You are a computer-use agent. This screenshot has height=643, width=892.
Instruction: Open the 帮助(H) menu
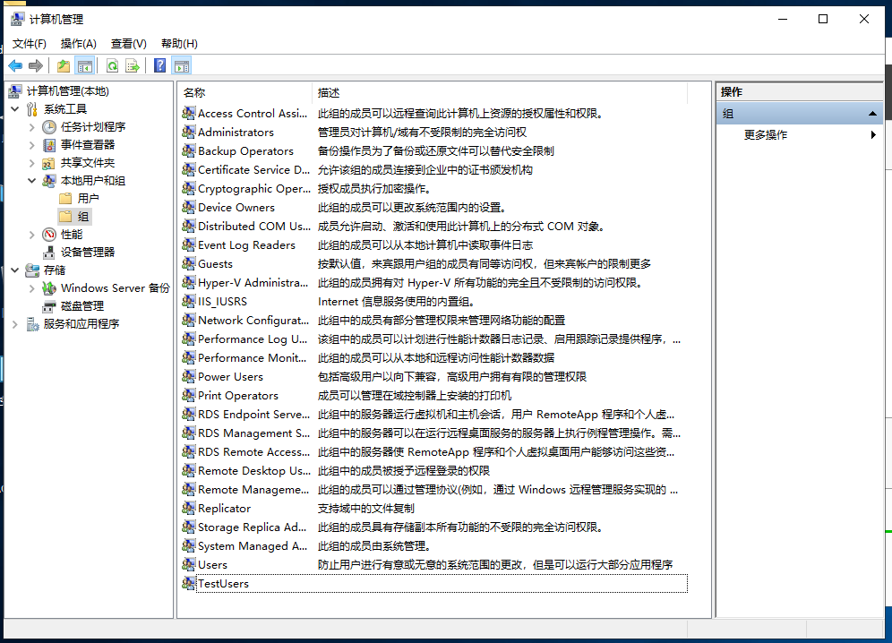pos(179,44)
